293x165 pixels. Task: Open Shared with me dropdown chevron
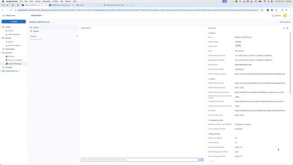pos(20,71)
